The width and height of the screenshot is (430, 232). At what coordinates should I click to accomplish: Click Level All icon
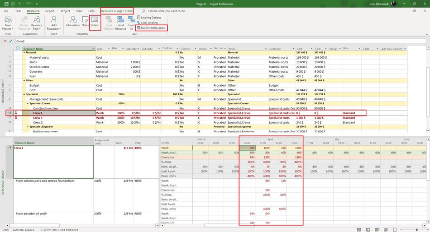click(131, 23)
